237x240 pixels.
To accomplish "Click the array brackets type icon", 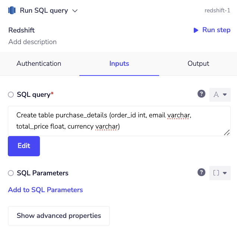I will pos(216,173).
